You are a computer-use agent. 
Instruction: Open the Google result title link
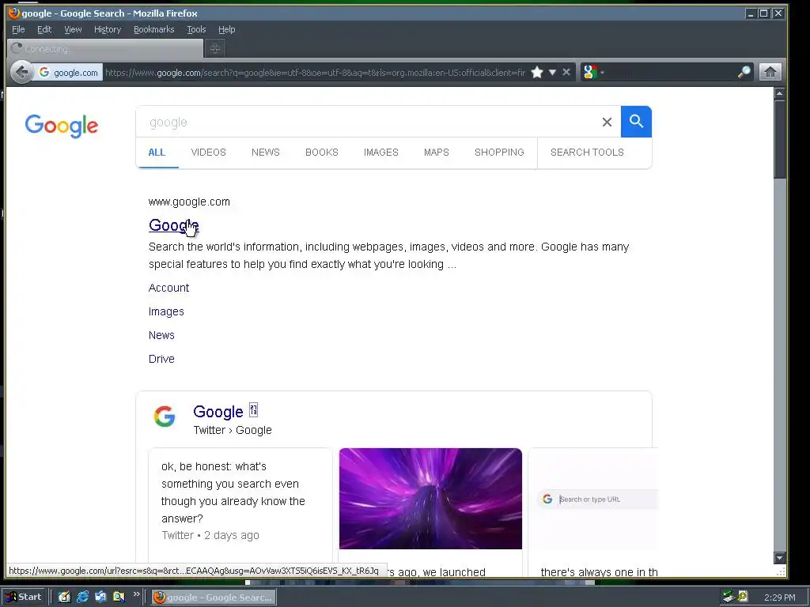point(173,225)
